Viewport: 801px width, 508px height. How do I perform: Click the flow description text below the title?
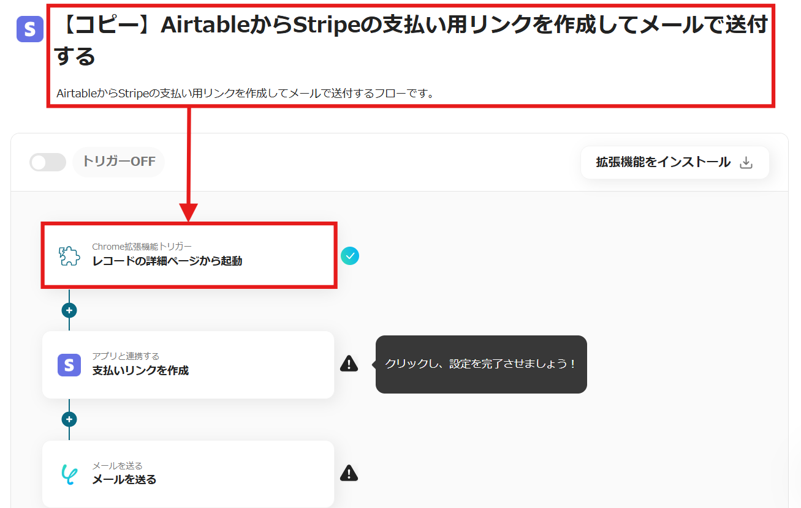pos(245,94)
